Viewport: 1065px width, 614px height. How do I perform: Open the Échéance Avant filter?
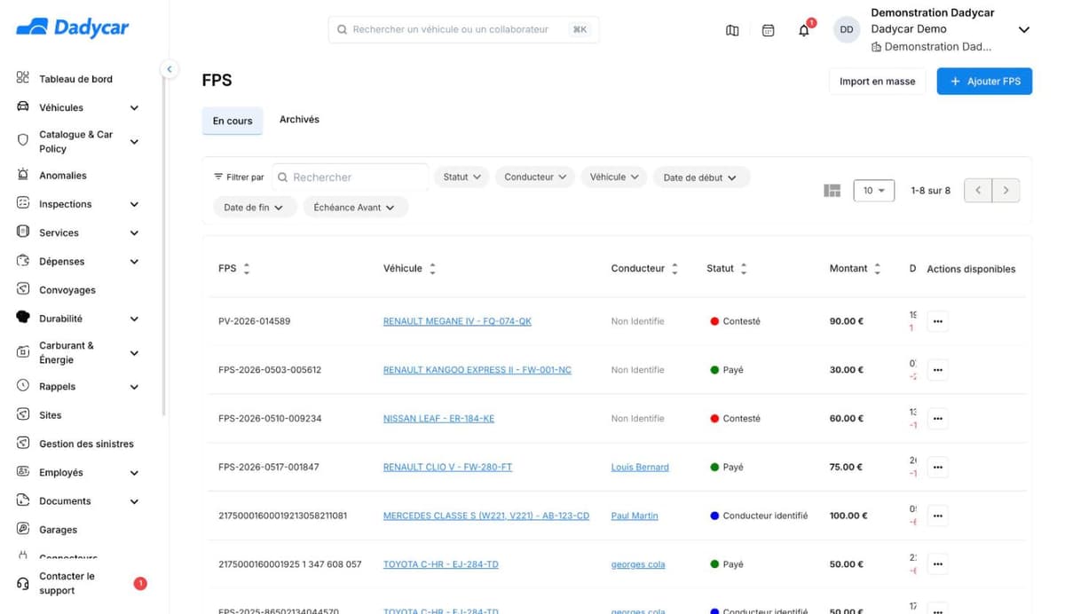pyautogui.click(x=355, y=208)
